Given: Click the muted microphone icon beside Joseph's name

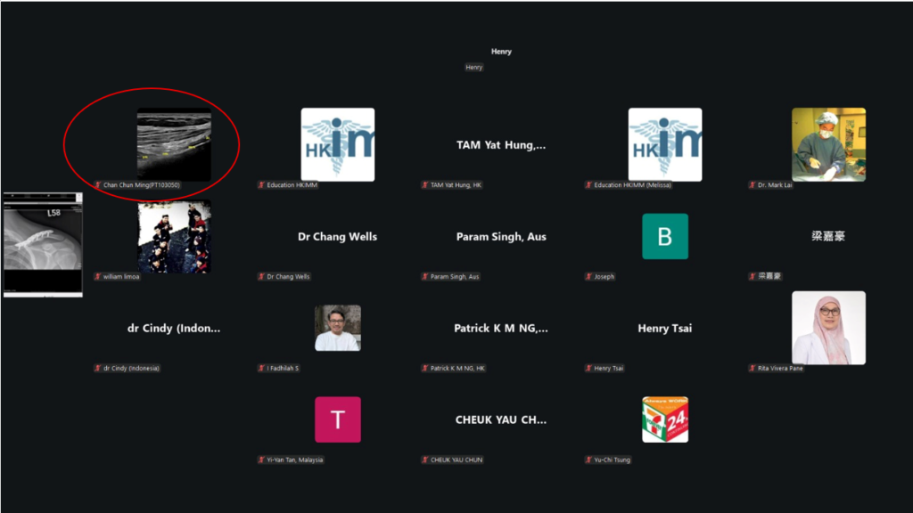Looking at the screenshot, I should click(x=588, y=277).
